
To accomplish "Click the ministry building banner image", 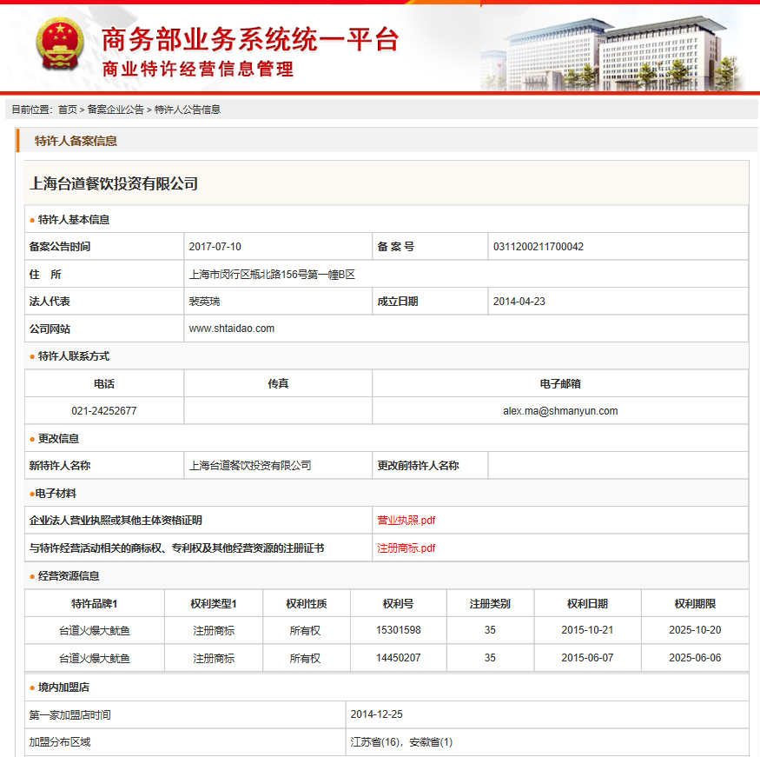I will [x=612, y=53].
